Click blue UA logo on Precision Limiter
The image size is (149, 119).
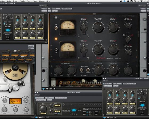(x=74, y=110)
